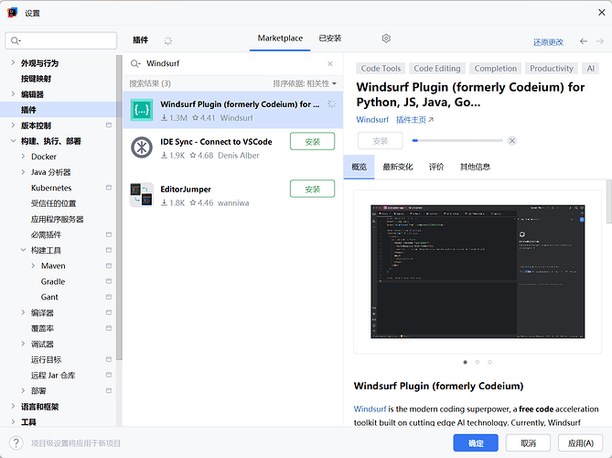Click the project-level icon beside 运行目标
The image size is (612, 458).
click(x=109, y=359)
